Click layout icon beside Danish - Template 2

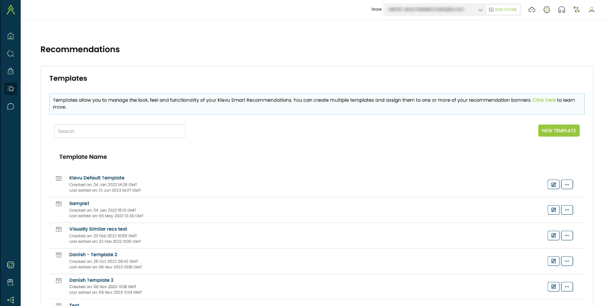pyautogui.click(x=58, y=255)
